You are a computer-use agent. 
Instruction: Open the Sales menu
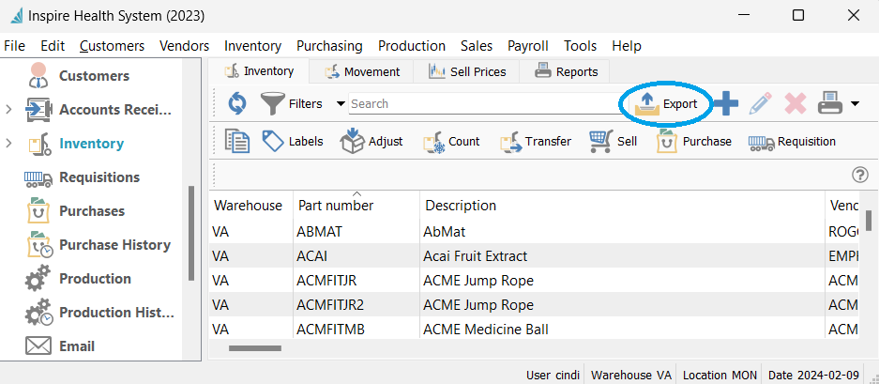point(477,46)
